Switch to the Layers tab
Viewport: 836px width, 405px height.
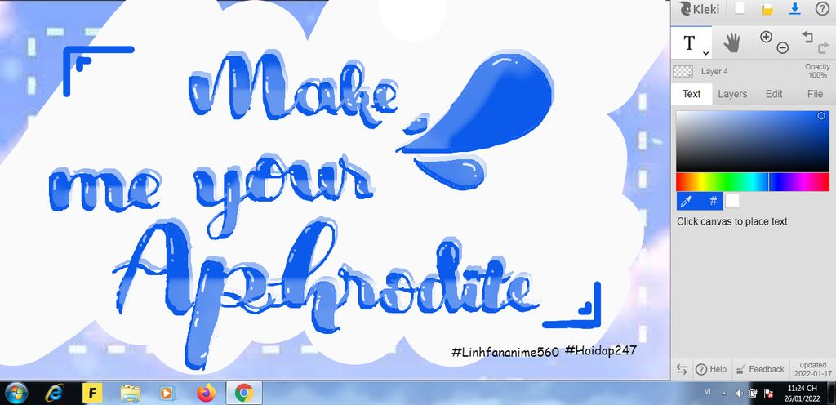click(732, 94)
